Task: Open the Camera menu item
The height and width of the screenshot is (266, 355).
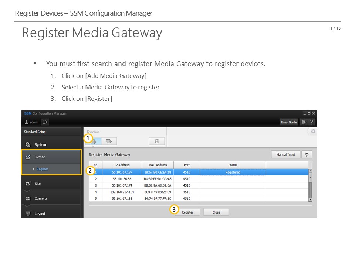Action: tap(51, 199)
